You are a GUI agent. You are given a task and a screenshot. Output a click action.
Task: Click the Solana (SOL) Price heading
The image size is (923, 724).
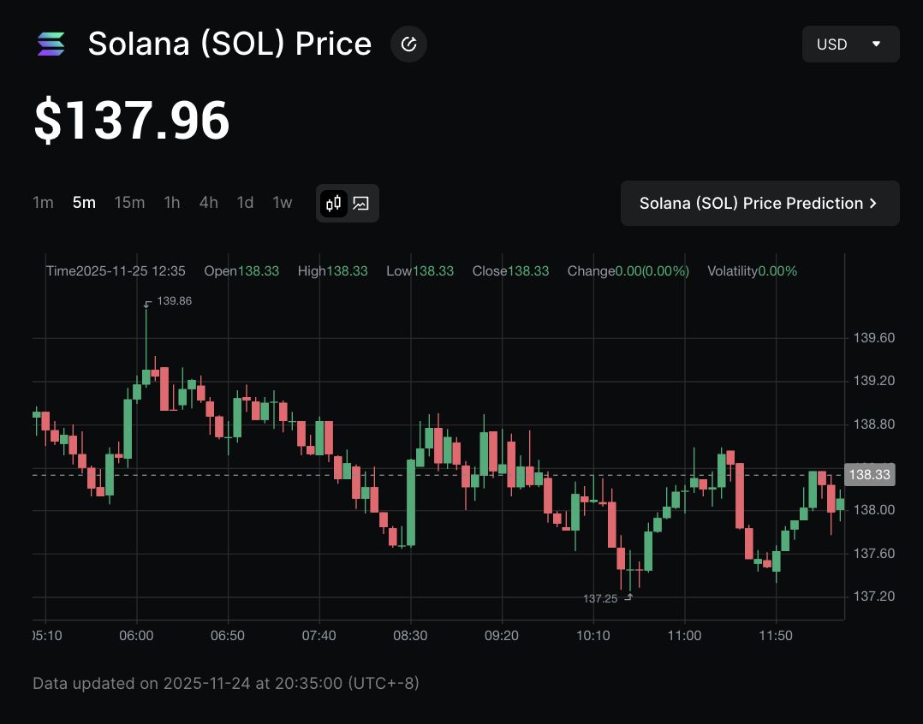229,44
